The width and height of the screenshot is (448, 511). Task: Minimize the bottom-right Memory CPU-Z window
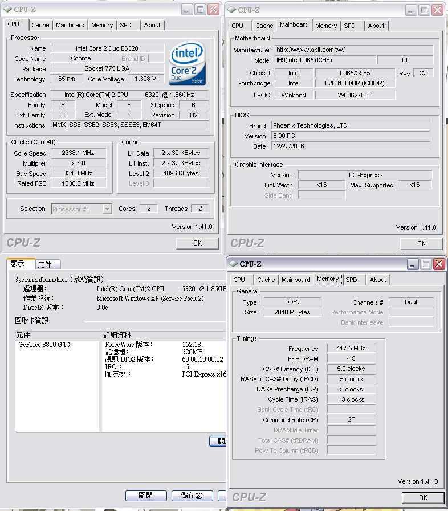pyautogui.click(x=413, y=264)
